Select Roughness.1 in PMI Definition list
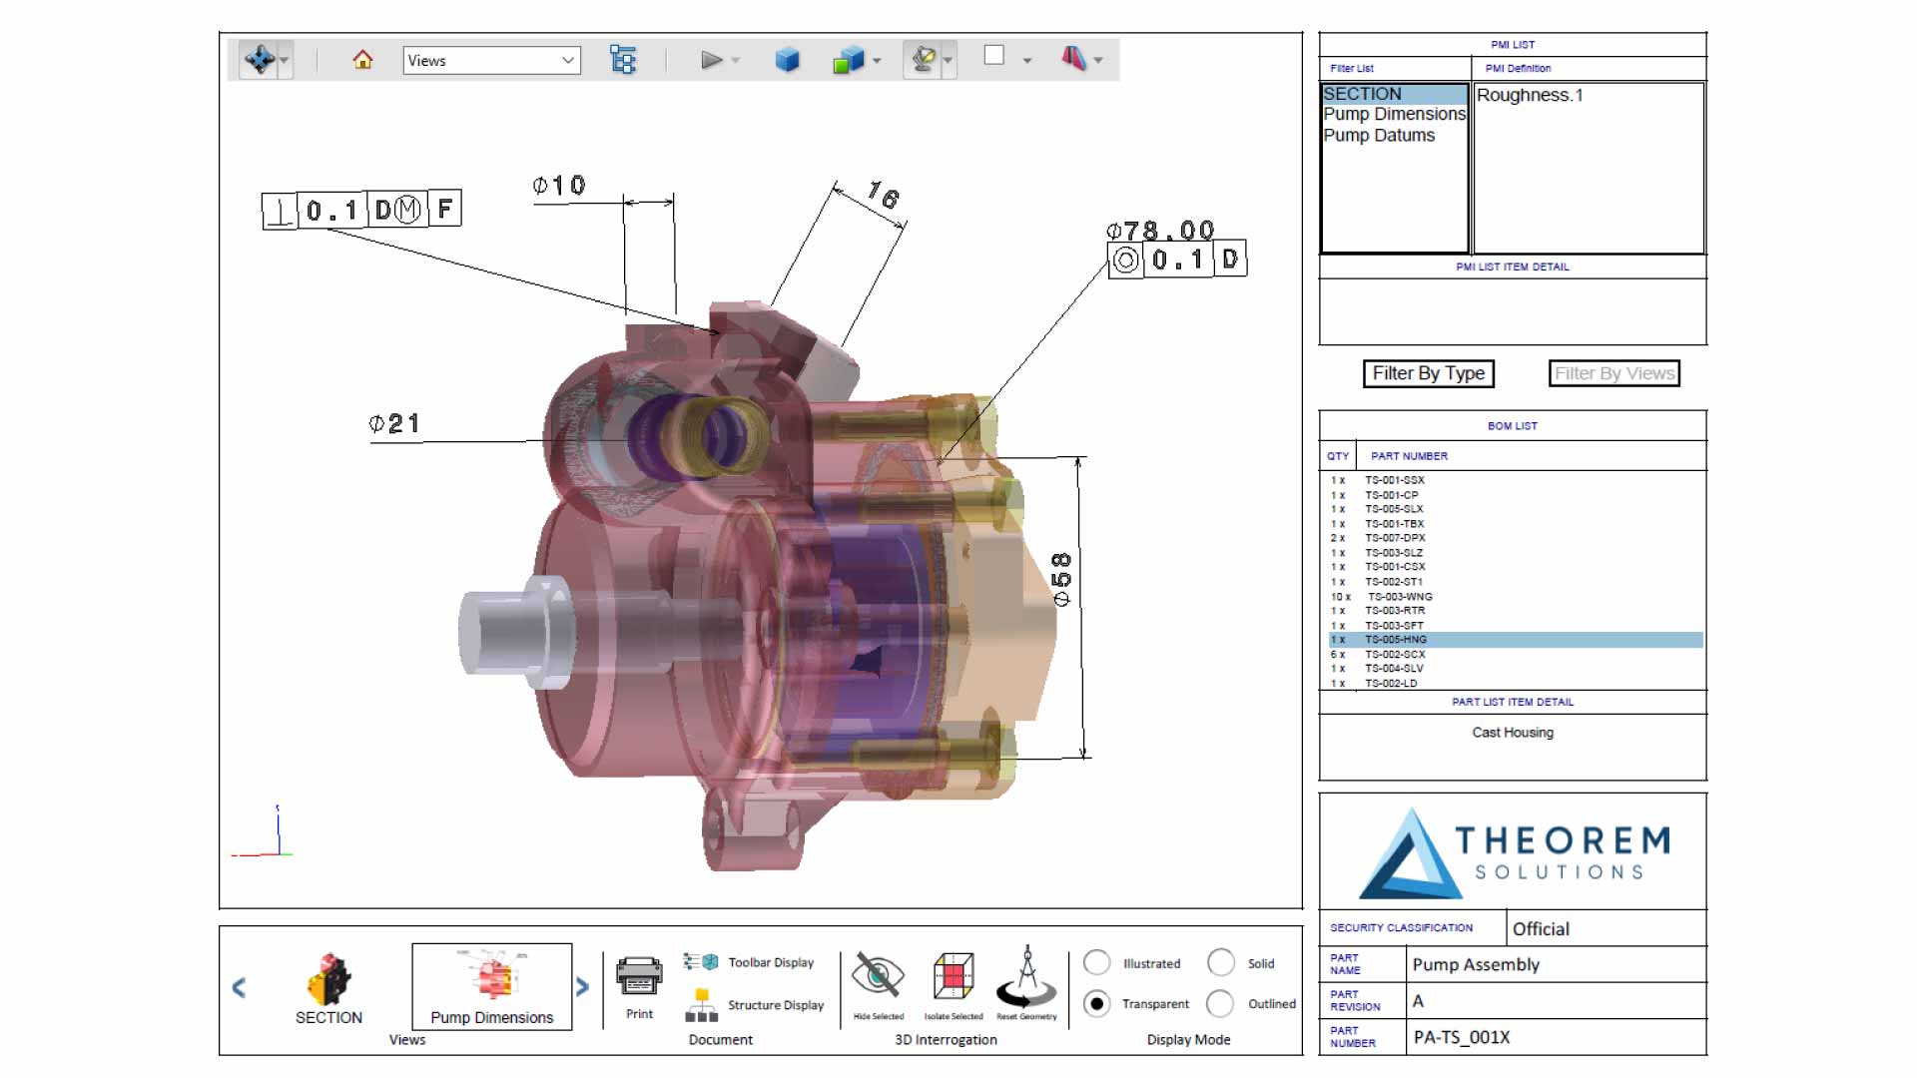Viewport: 1917px width, 1078px height. pos(1530,95)
